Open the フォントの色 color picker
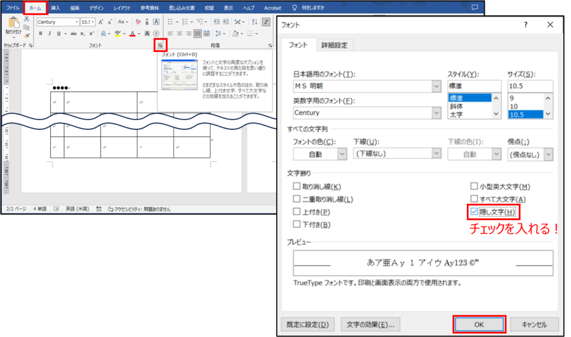The height and width of the screenshot is (337, 571). pos(341,154)
